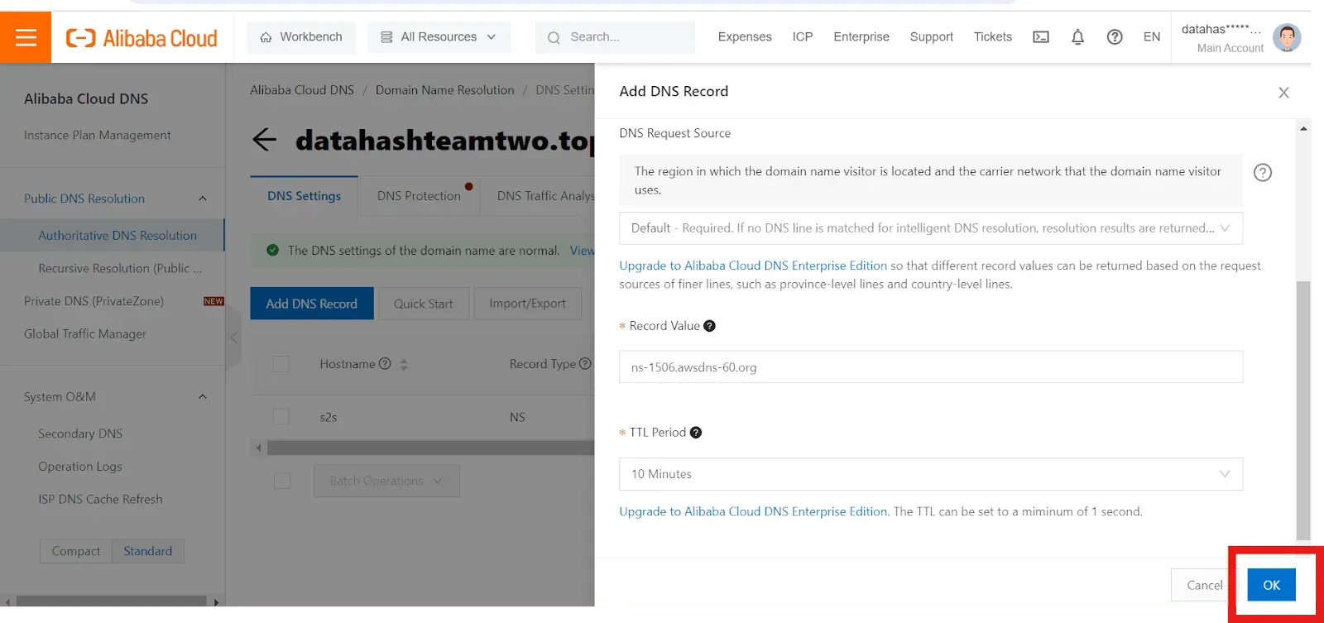
Task: Click the Import/Export button
Action: (x=528, y=304)
